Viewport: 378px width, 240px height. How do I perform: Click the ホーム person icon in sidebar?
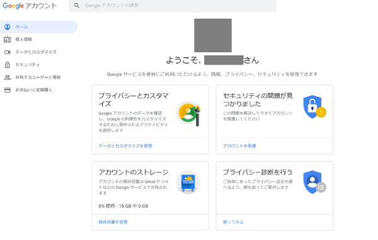[8, 26]
